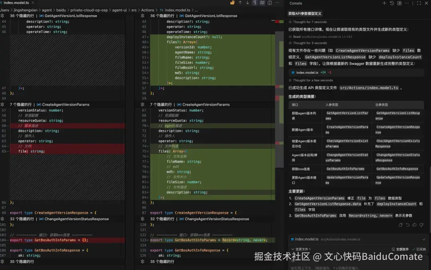Image resolution: width=431 pixels, height=270 pixels.
Task: Click the Comate panel title
Action: pos(295,3)
